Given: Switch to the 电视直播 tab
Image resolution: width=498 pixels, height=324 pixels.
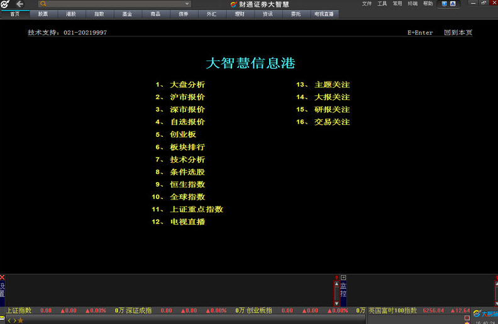Looking at the screenshot, I should click(324, 14).
